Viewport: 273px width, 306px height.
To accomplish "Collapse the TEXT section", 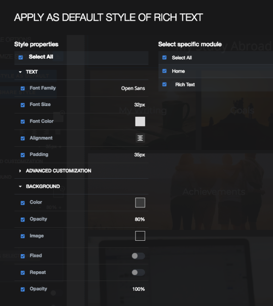I will point(20,72).
